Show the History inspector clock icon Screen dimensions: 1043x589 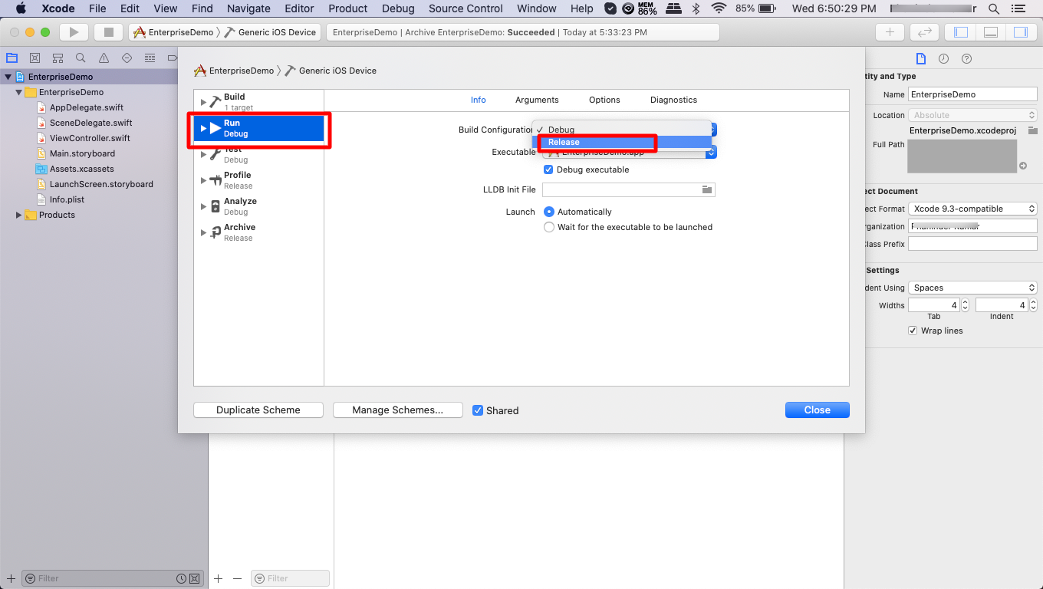pyautogui.click(x=943, y=59)
